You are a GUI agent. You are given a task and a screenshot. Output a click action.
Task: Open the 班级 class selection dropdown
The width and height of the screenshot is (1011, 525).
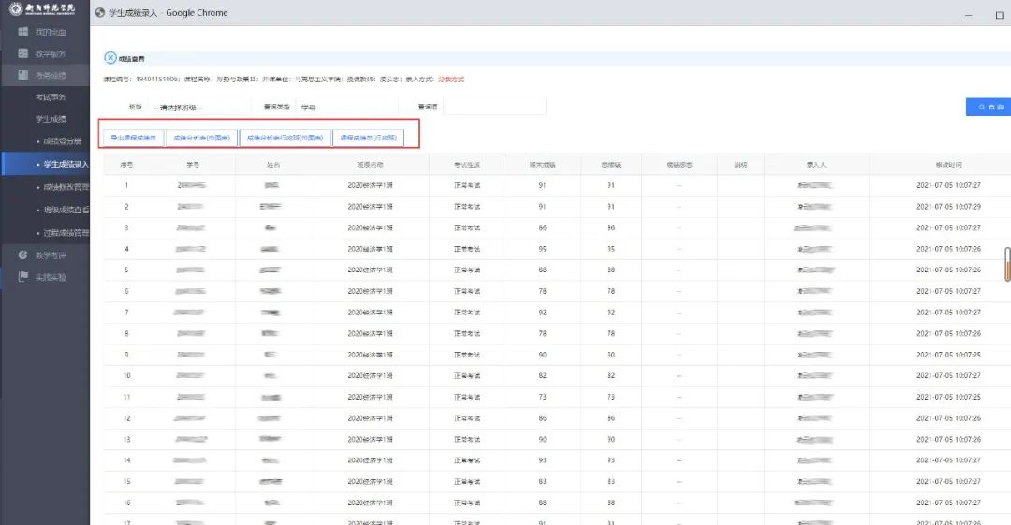point(198,108)
